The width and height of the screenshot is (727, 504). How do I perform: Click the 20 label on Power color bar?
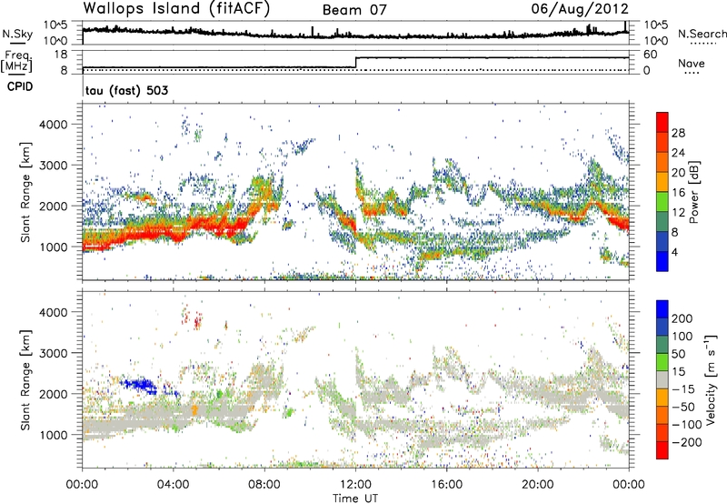(678, 173)
